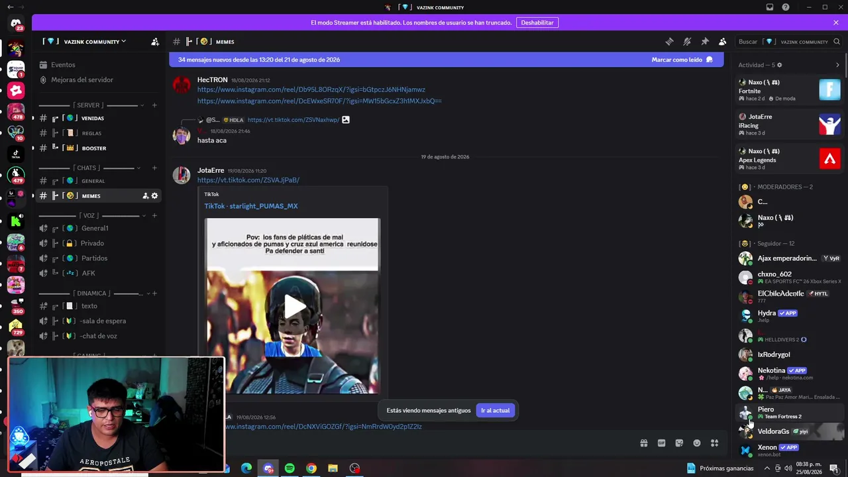Open the VENIDAS channel
Viewport: 848px width, 477px height.
point(99,119)
